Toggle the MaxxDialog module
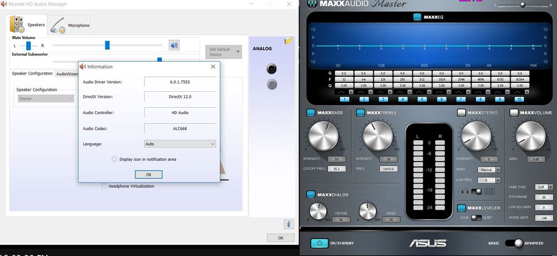 click(x=311, y=194)
